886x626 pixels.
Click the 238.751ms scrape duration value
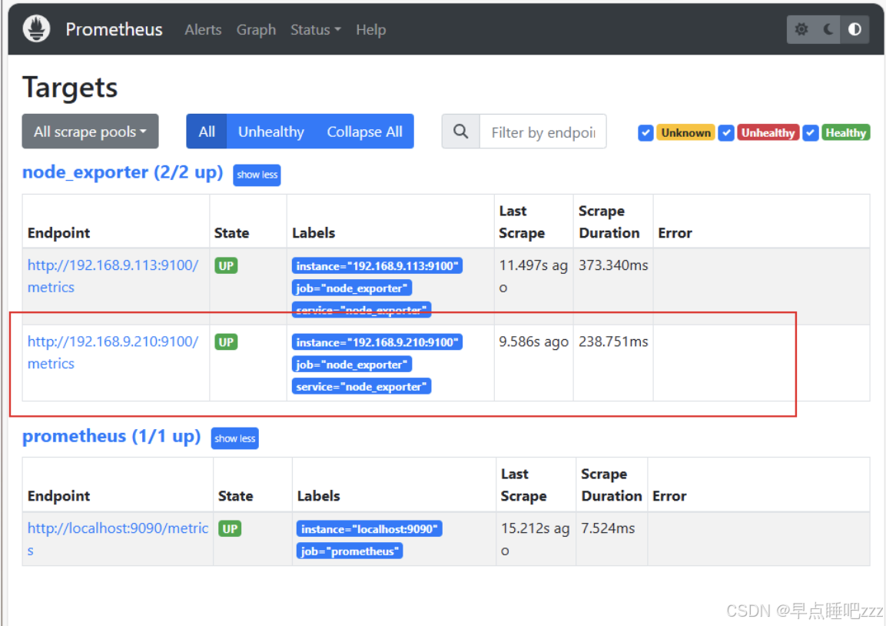pos(613,341)
